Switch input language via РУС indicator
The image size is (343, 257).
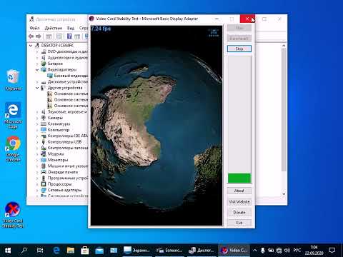pos(297,251)
